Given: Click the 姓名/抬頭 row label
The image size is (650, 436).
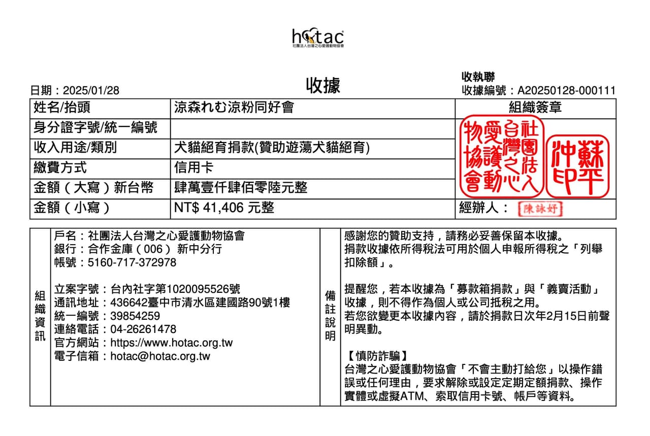Looking at the screenshot, I should pos(62,108).
